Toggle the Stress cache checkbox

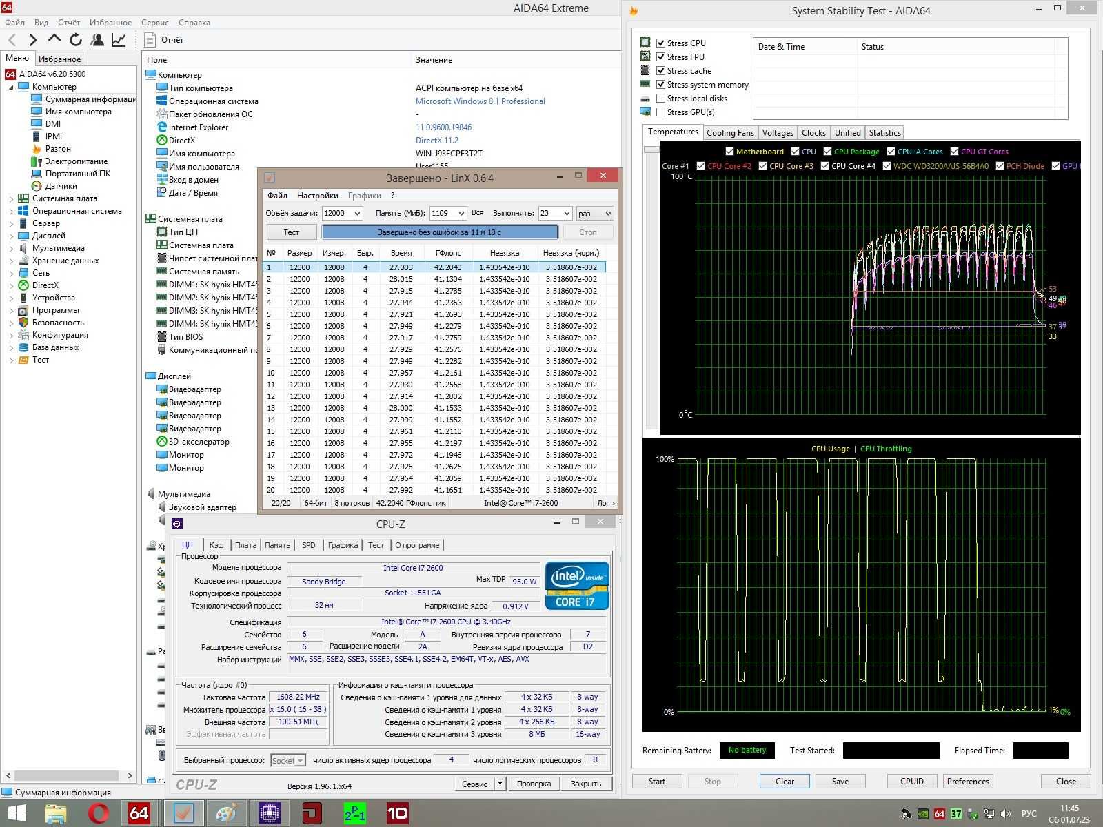[660, 70]
